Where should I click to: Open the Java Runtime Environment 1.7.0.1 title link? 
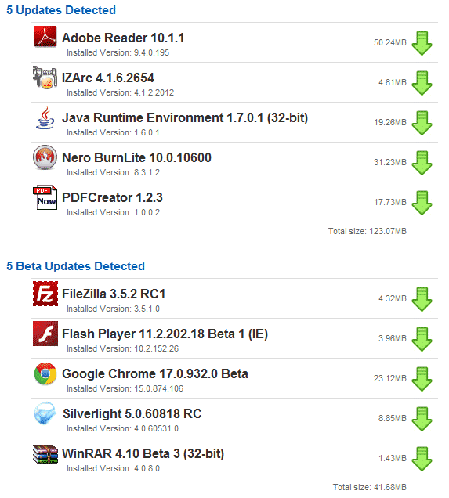click(185, 117)
